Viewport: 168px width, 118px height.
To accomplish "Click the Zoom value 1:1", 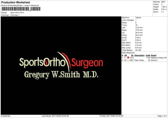I will click(x=162, y=12).
